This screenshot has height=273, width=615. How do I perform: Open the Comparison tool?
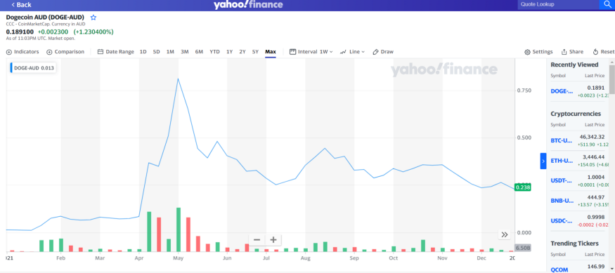click(65, 52)
